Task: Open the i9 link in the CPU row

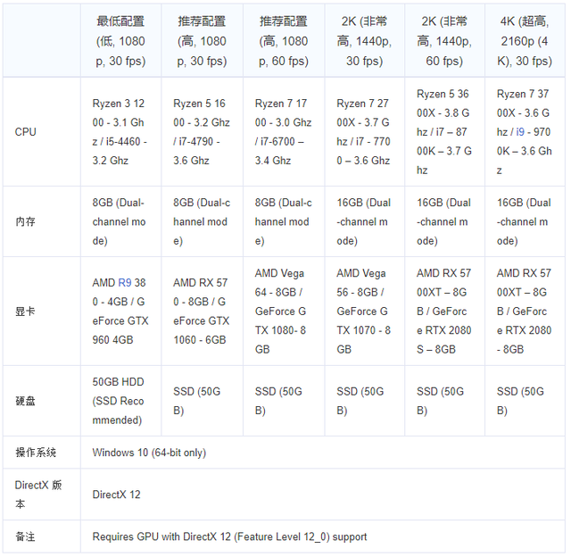Action: click(x=520, y=132)
